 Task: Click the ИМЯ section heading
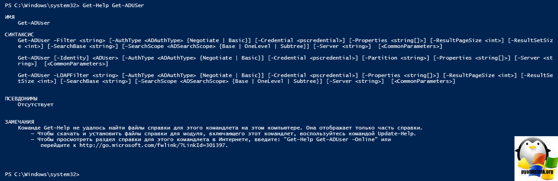(x=9, y=17)
